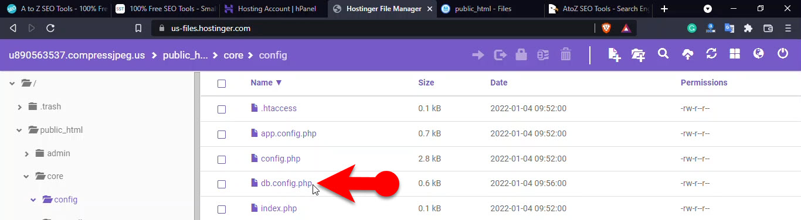Go back with browser back arrow
The height and width of the screenshot is (220, 801).
pos(13,28)
